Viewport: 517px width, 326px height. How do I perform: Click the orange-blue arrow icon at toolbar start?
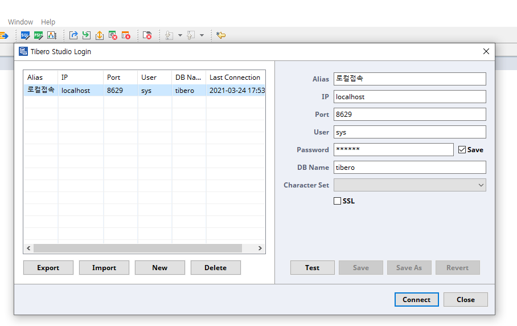(4, 35)
